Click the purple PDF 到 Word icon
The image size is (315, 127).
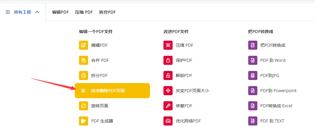pyautogui.click(x=253, y=60)
